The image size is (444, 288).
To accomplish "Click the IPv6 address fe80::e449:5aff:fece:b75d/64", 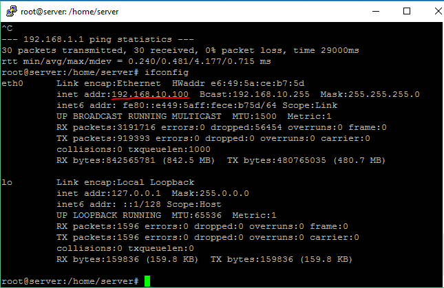I will coord(200,105).
